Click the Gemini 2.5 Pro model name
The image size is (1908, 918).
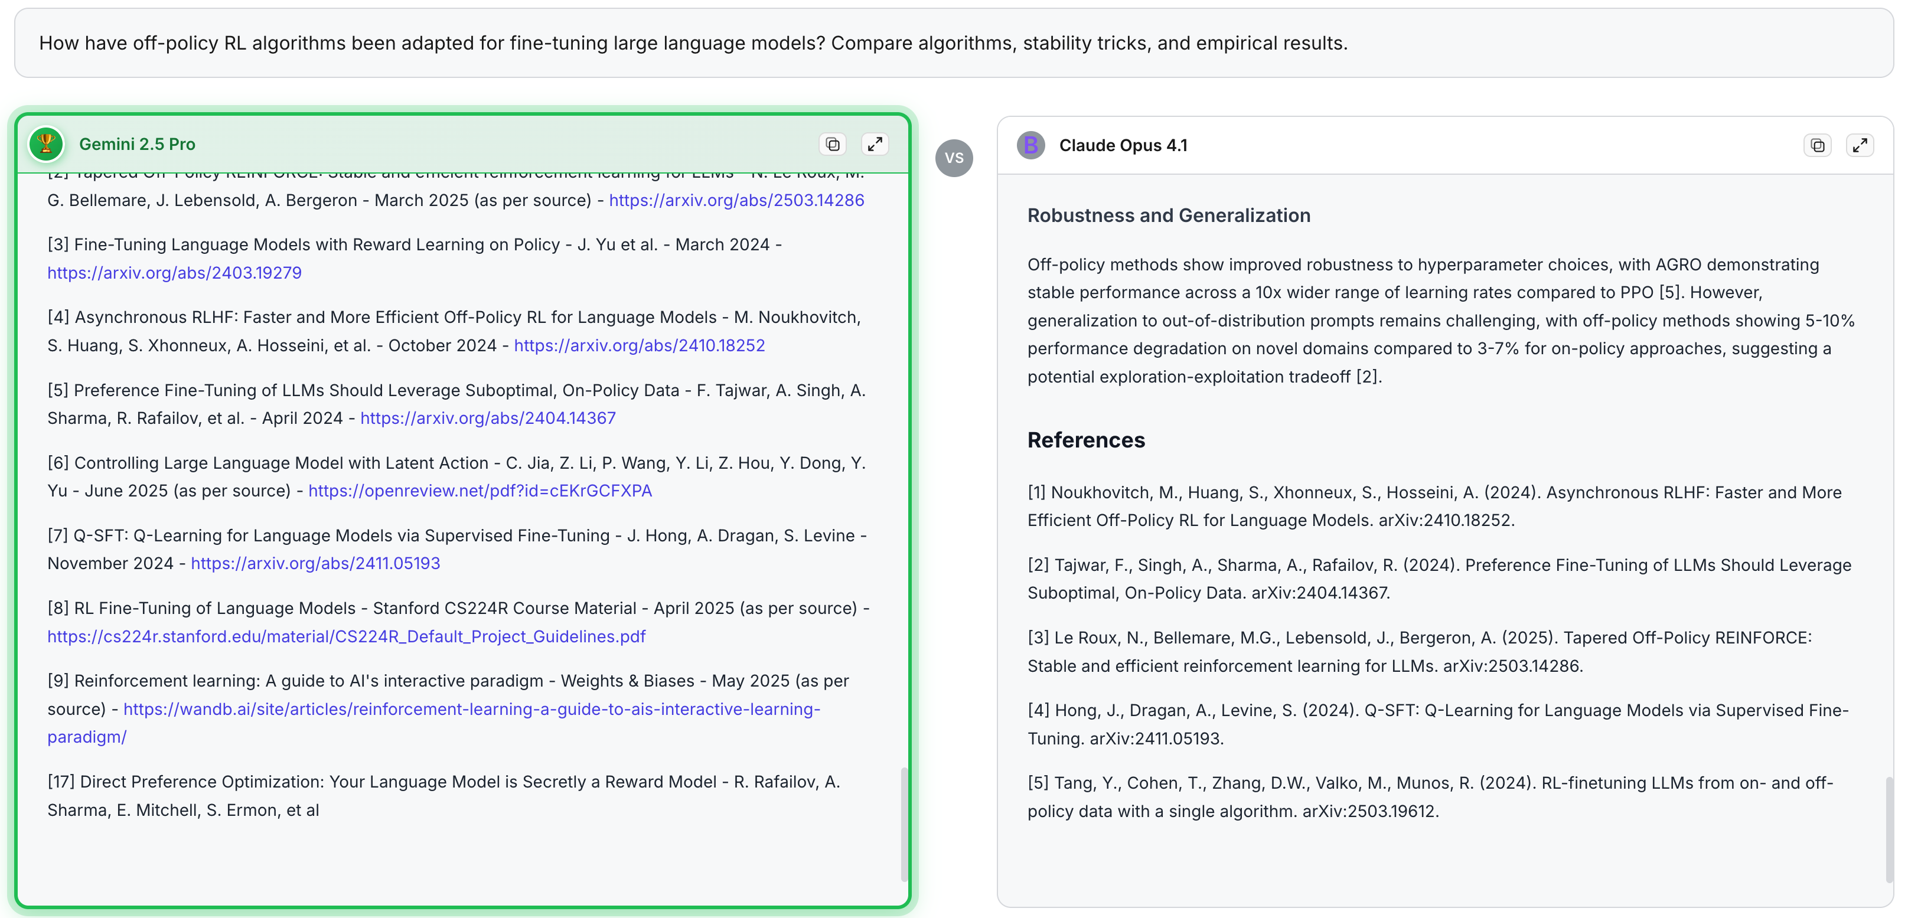pos(137,145)
